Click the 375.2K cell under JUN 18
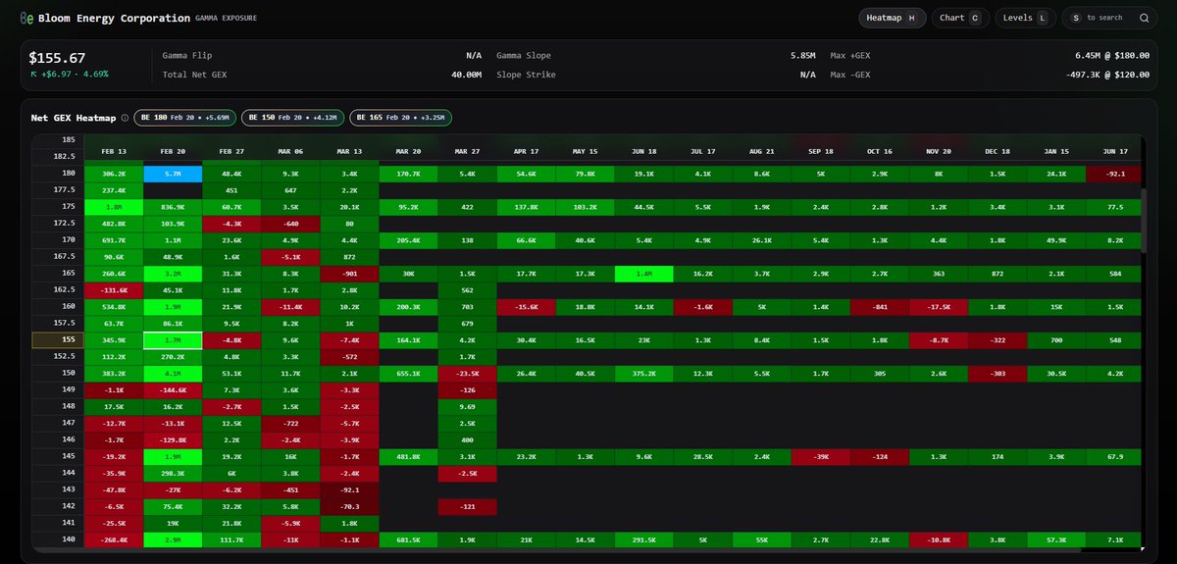 (643, 373)
